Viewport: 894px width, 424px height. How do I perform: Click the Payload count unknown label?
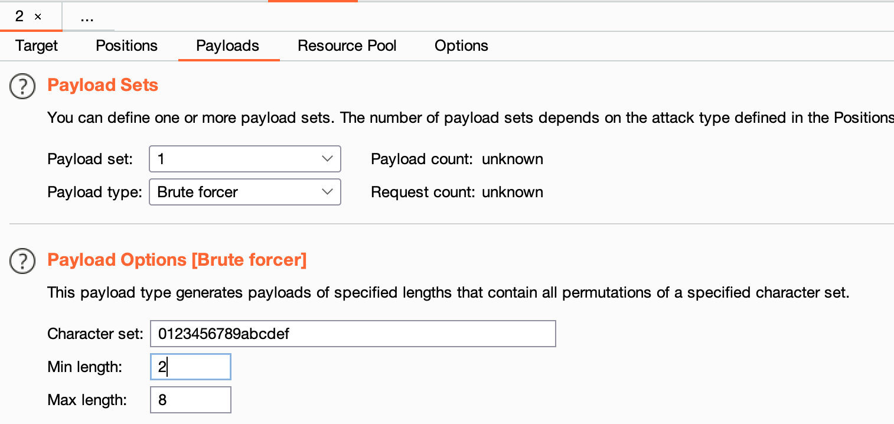(457, 159)
